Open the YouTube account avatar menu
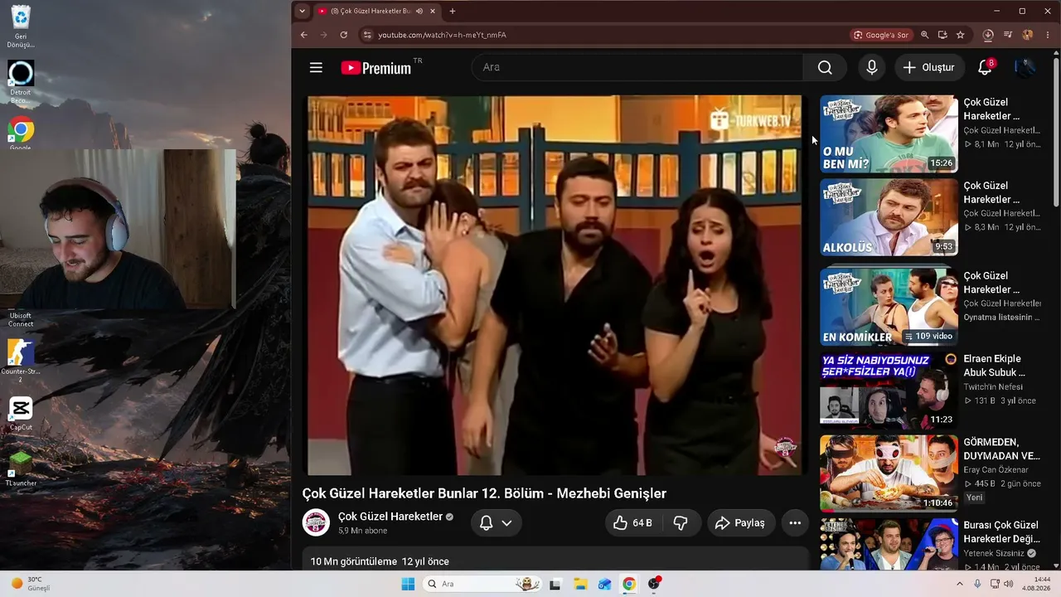The height and width of the screenshot is (597, 1061). point(1025,67)
